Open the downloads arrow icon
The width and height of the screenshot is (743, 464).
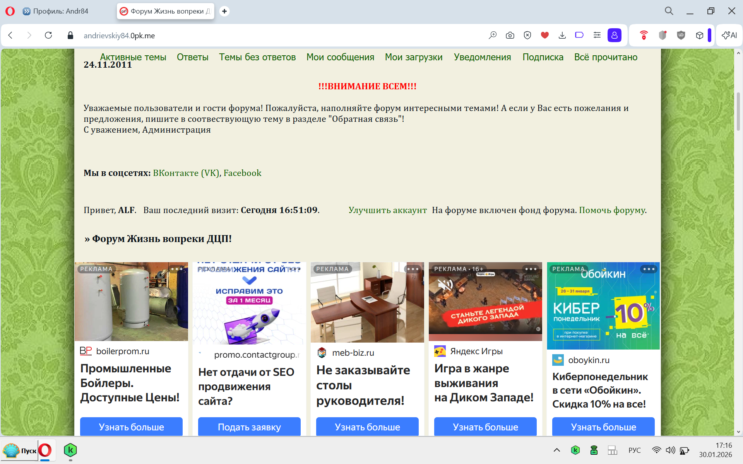point(562,35)
